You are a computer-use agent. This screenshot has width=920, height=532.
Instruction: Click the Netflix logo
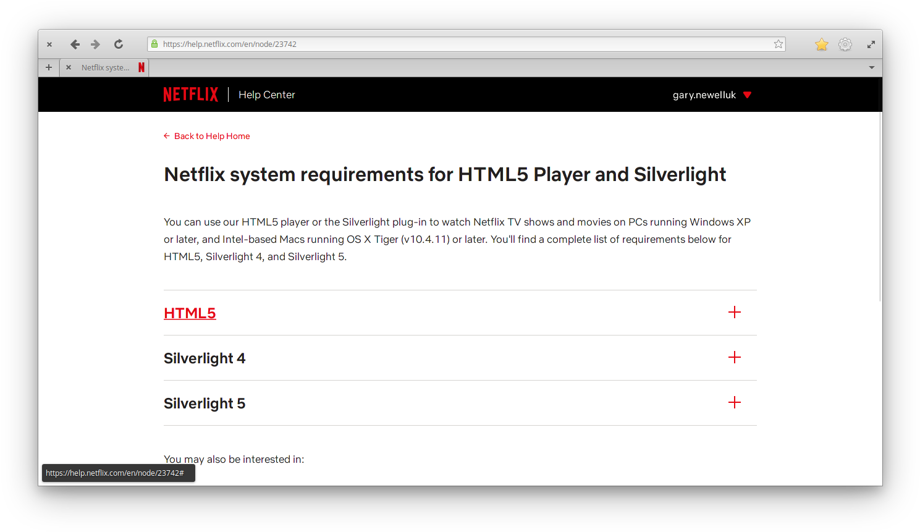pyautogui.click(x=190, y=95)
